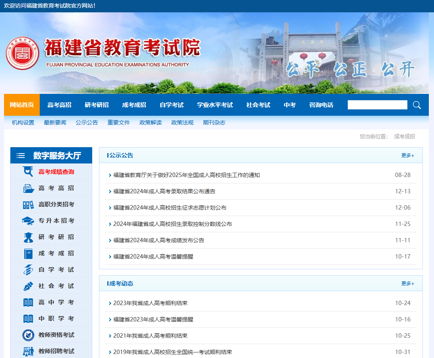Viewport: 434px width, 358px height.
Task: Open the 咨询电话 navigation tab
Action: coord(321,105)
